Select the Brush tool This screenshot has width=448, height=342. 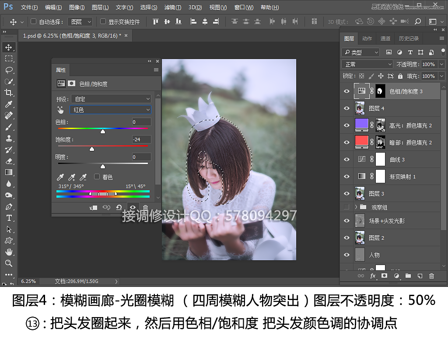(x=9, y=127)
